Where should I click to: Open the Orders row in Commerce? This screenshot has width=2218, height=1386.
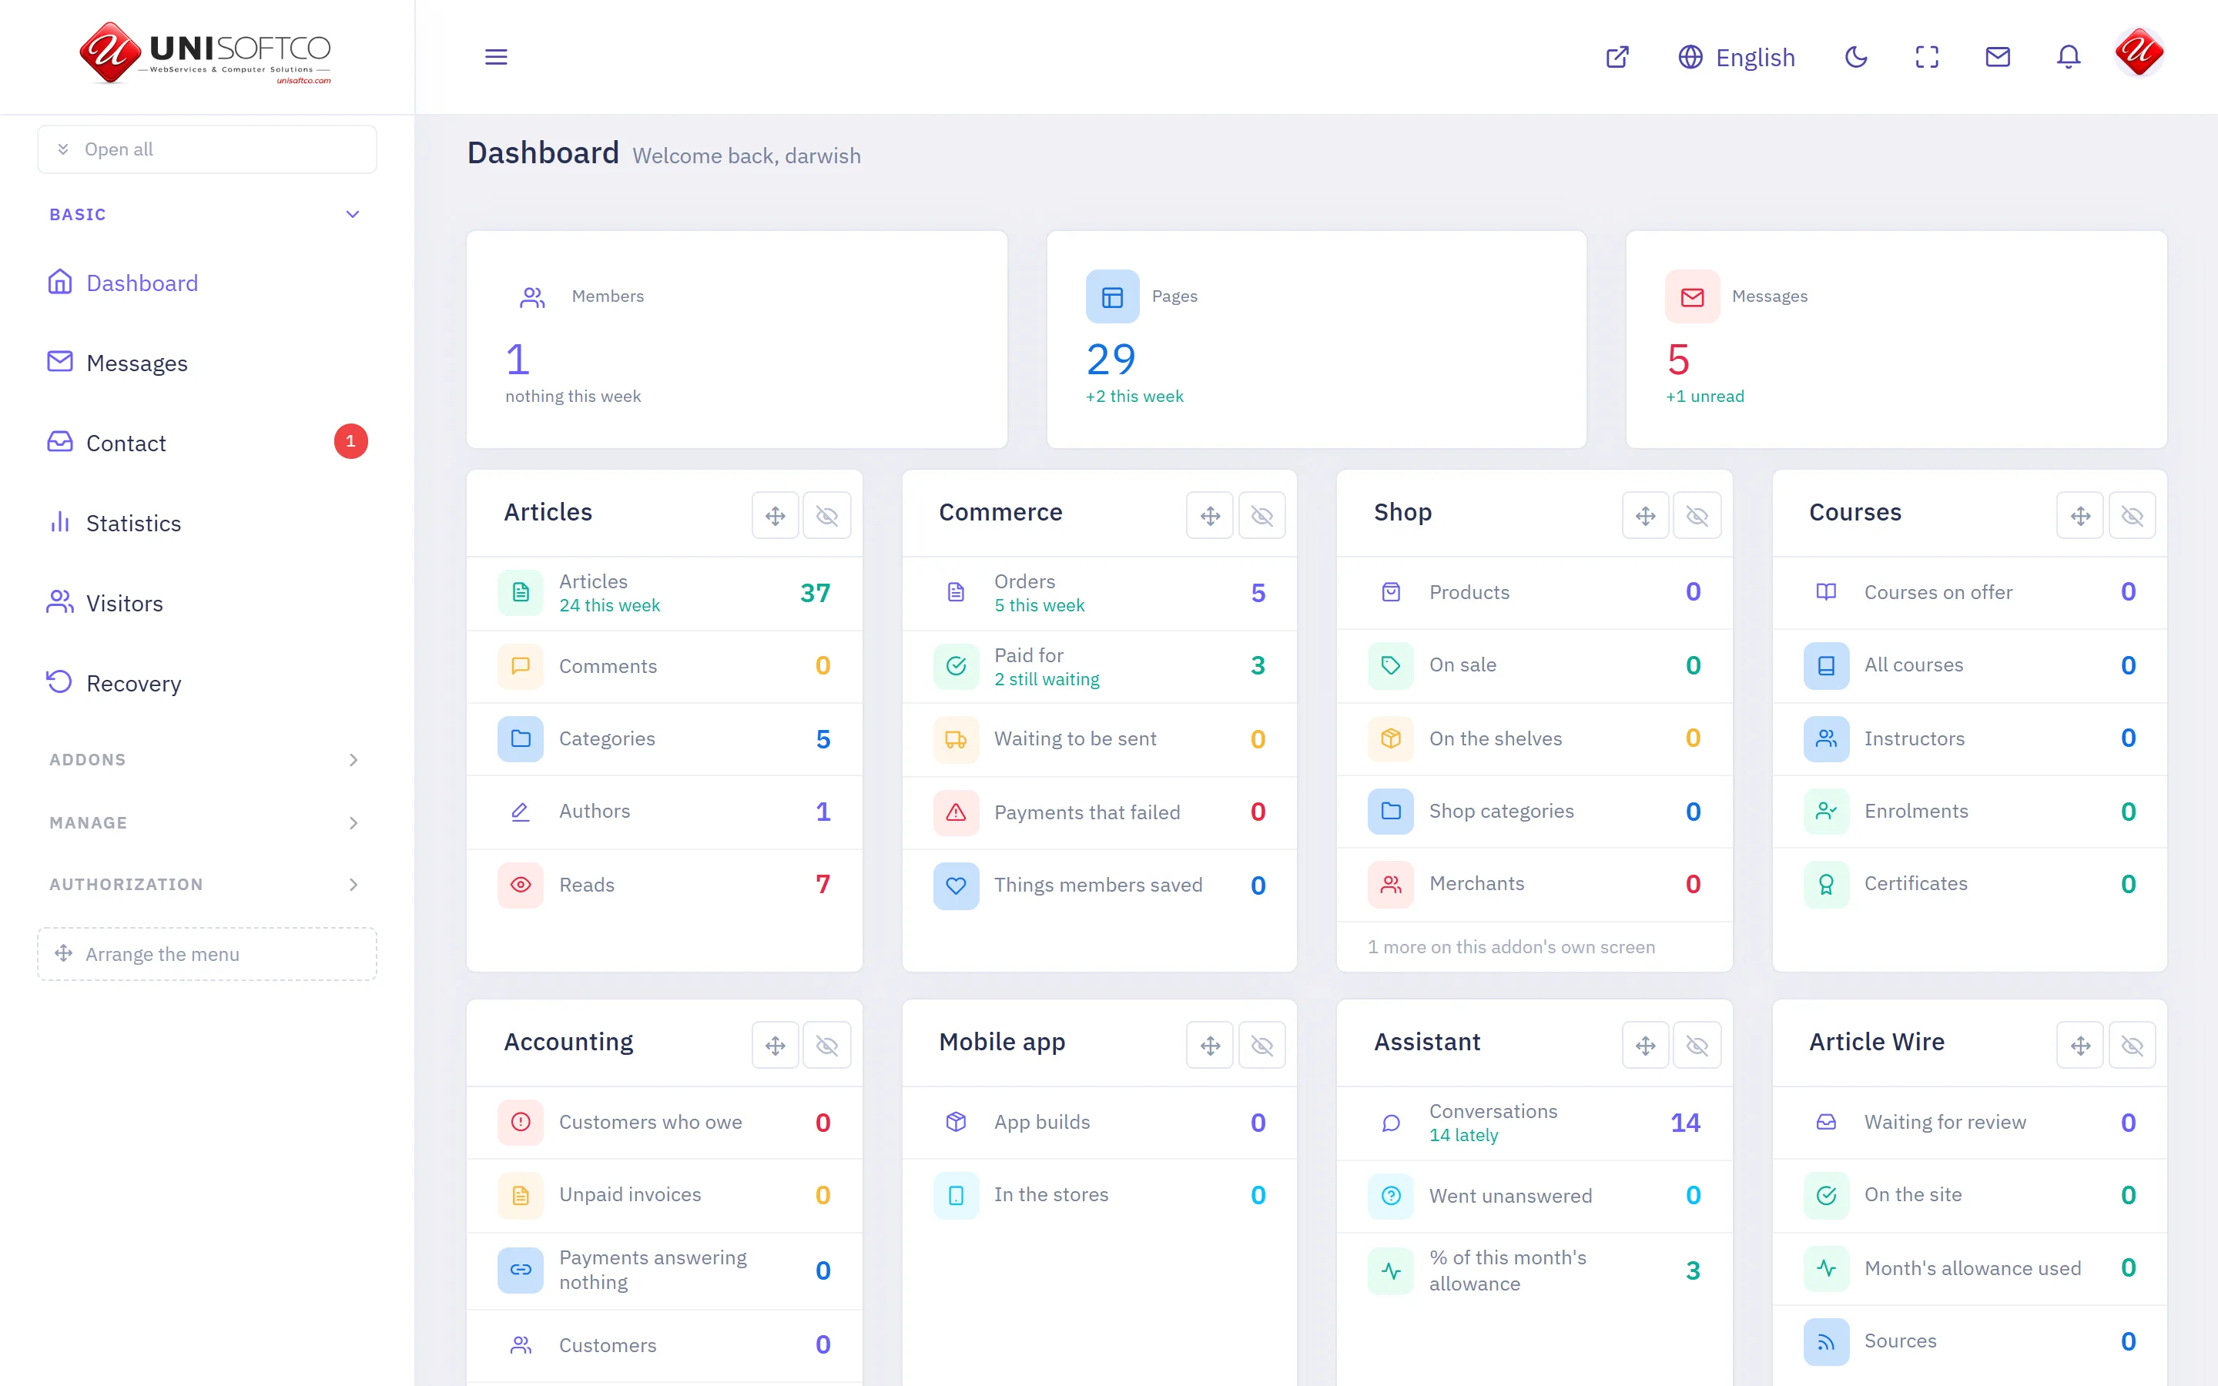pos(1099,593)
